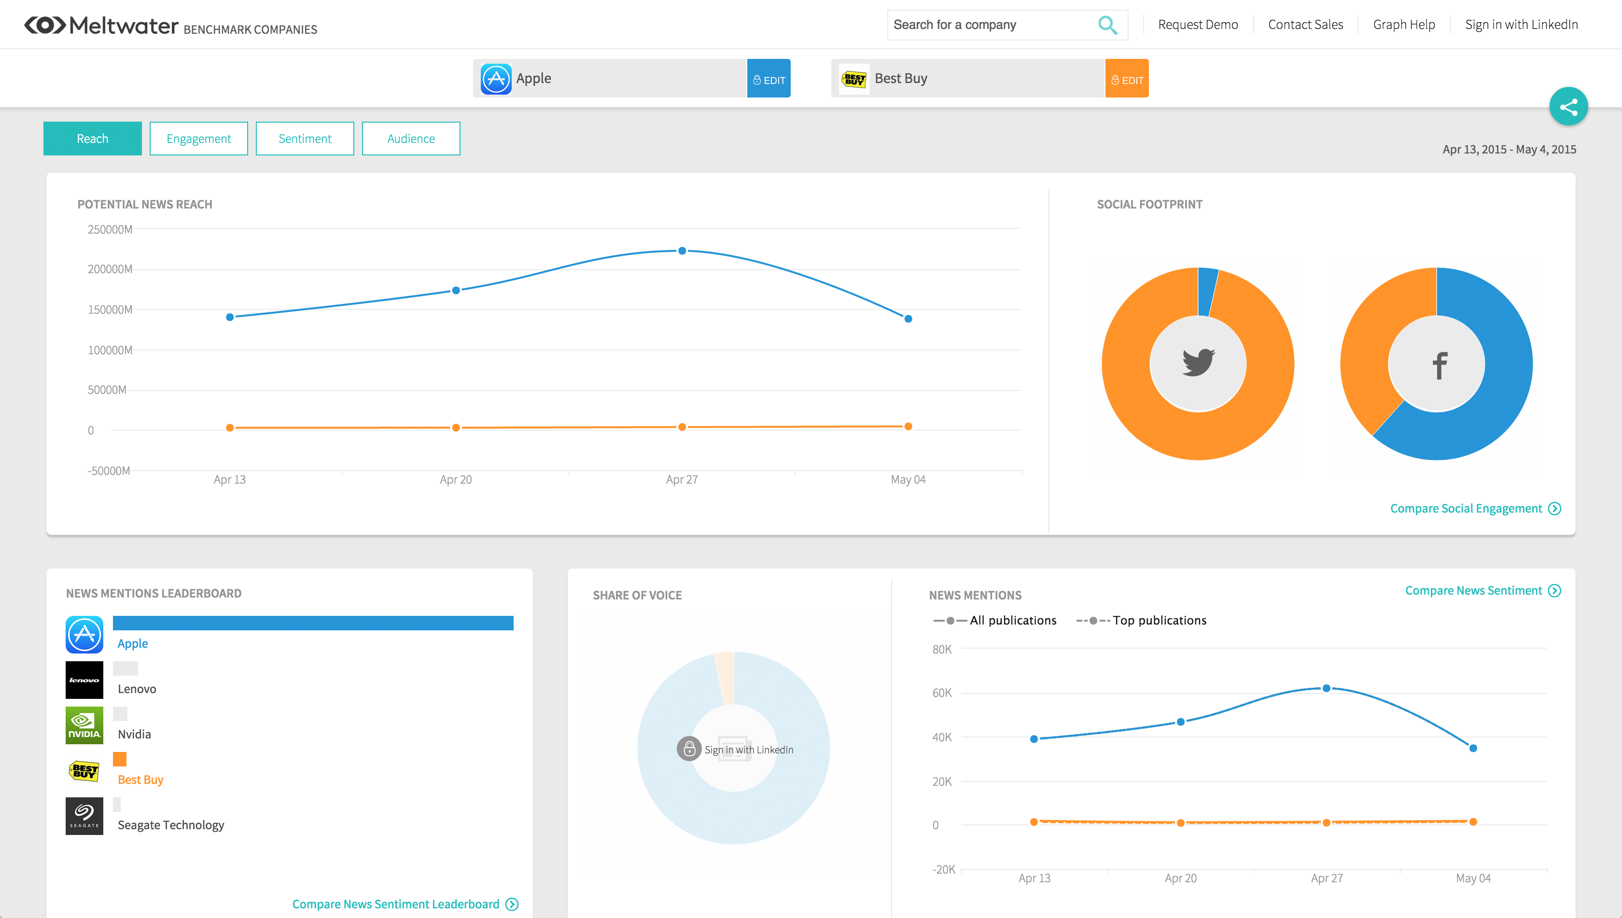This screenshot has height=918, width=1622.
Task: Click the Twitter bird donut icon
Action: coord(1198,362)
